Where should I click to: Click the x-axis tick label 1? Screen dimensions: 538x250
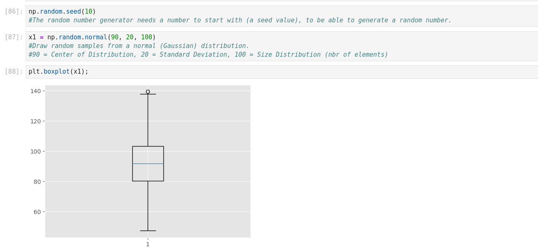148,244
